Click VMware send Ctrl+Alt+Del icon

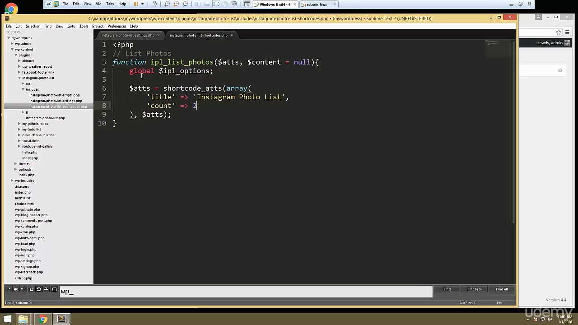tap(154, 4)
